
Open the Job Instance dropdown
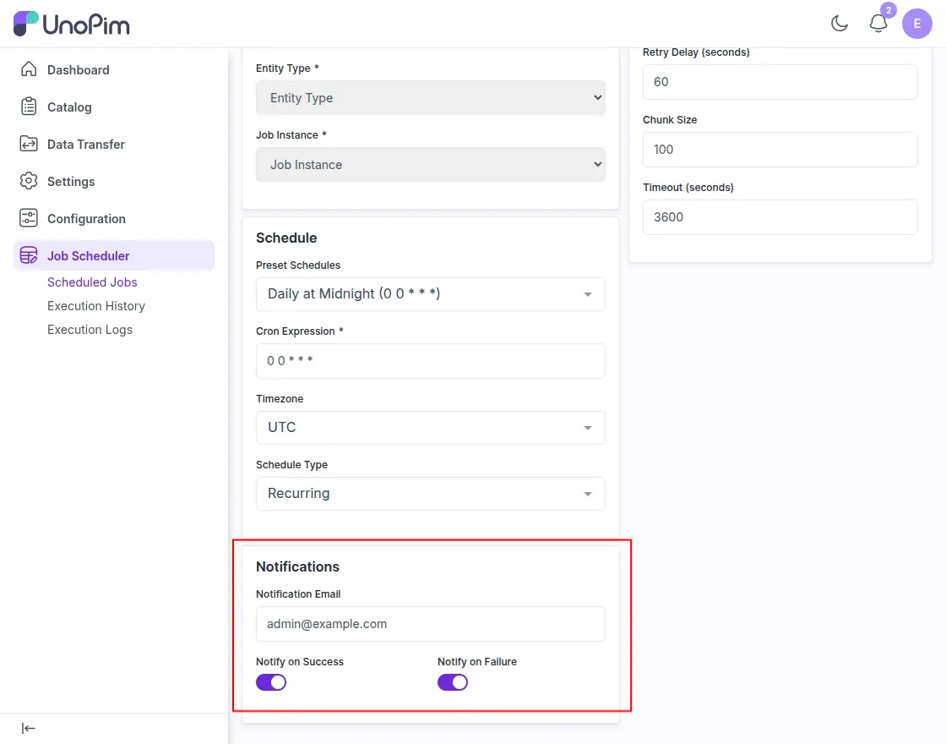(430, 164)
